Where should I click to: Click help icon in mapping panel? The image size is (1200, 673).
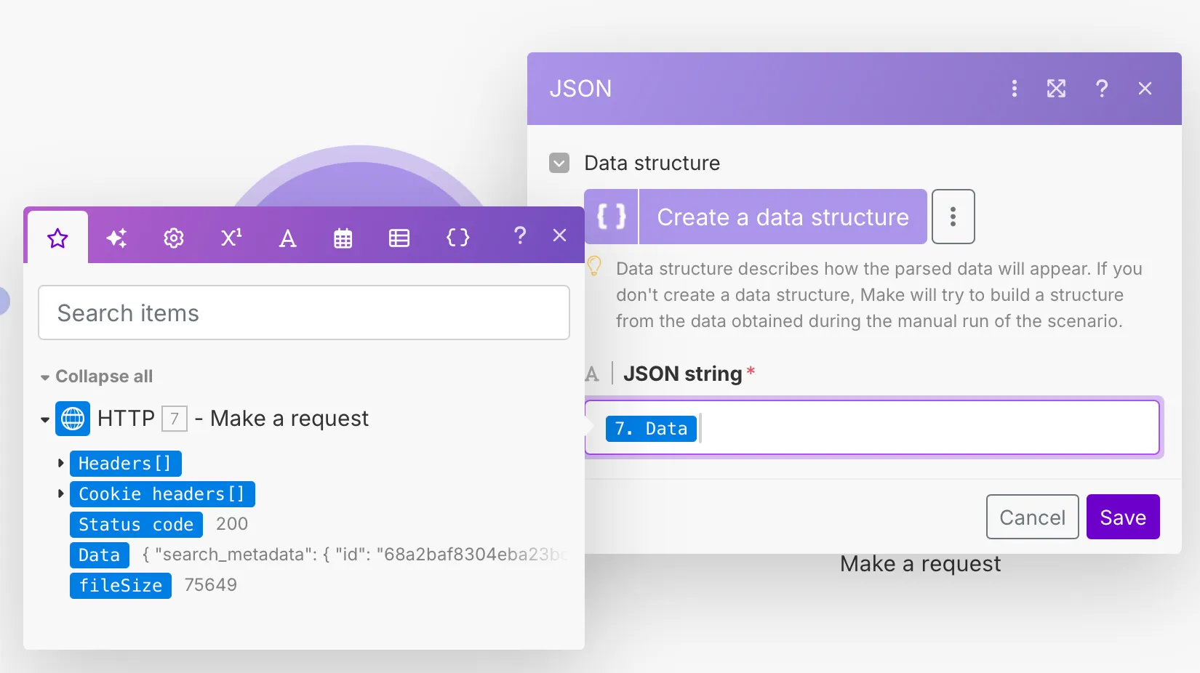[x=519, y=235]
